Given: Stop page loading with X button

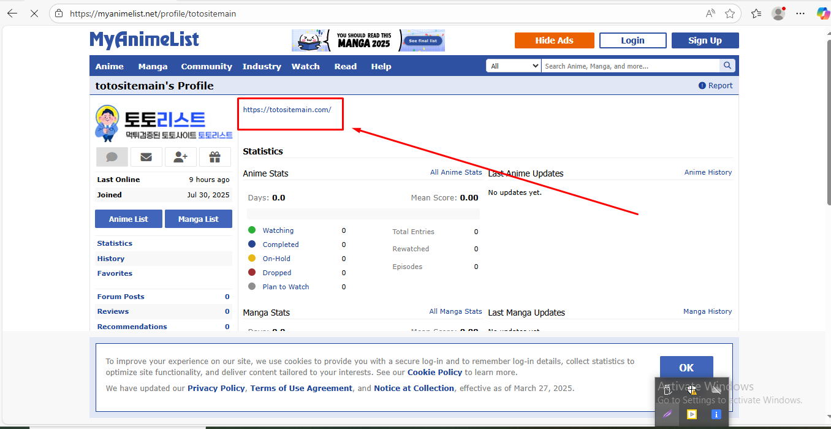Looking at the screenshot, I should 34,13.
